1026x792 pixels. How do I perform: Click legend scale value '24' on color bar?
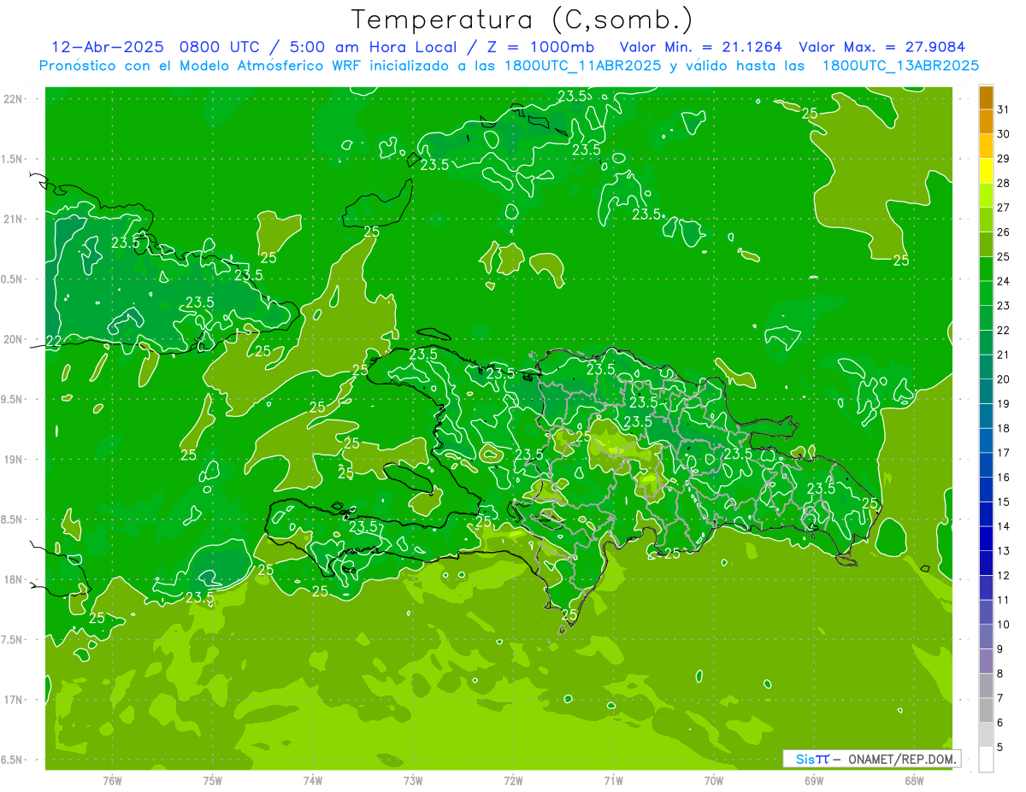(x=1004, y=281)
